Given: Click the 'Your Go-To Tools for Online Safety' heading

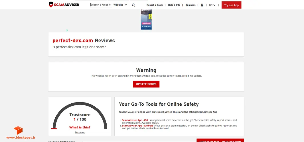Looking at the screenshot, I should pos(159,104).
